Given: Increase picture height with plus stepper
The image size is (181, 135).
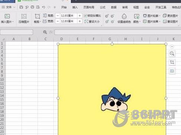Looking at the screenshot, I should click(x=80, y=16).
